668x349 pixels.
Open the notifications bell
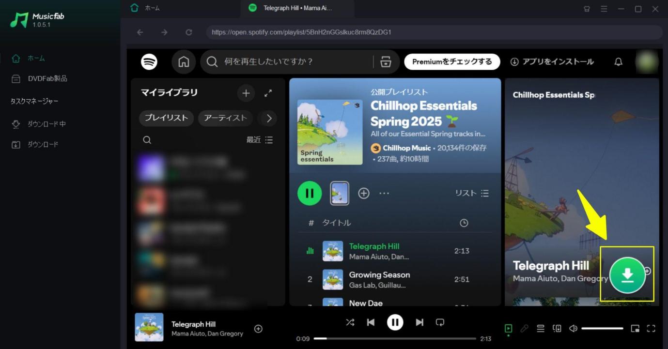pyautogui.click(x=618, y=61)
